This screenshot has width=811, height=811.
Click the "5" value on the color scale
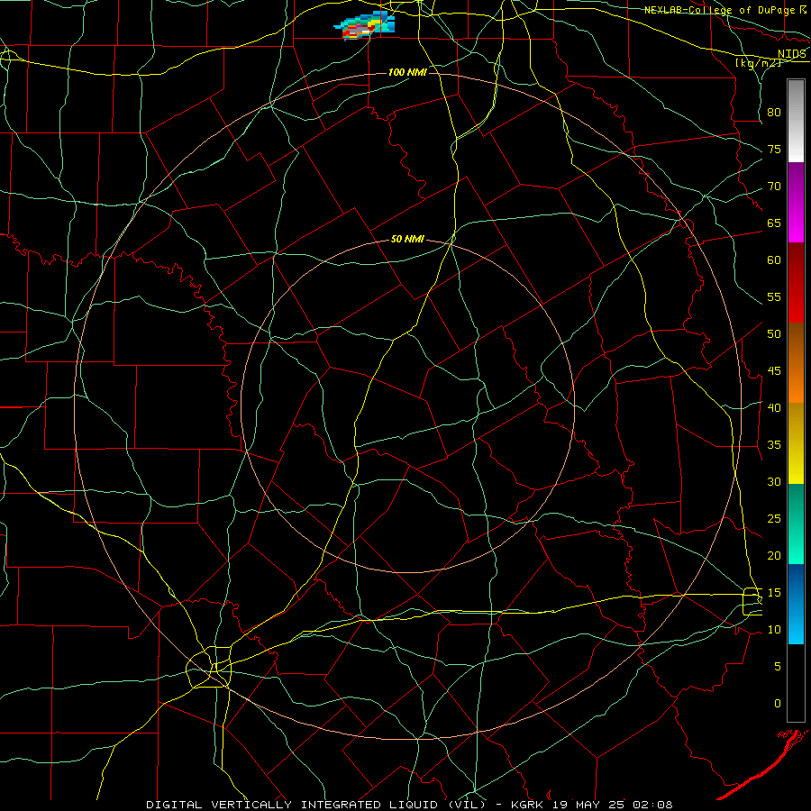tap(778, 667)
